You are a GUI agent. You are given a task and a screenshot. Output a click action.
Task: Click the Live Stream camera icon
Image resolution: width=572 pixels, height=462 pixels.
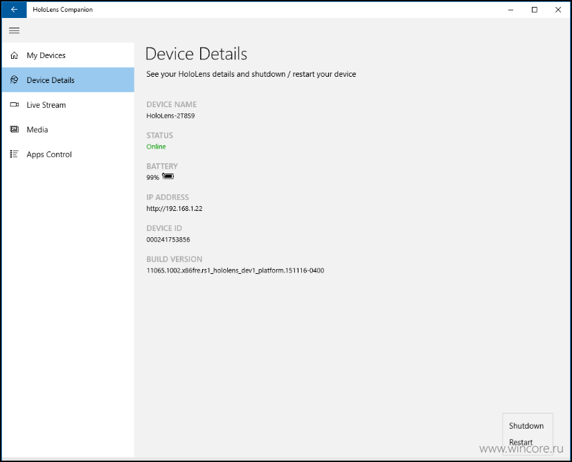[15, 104]
